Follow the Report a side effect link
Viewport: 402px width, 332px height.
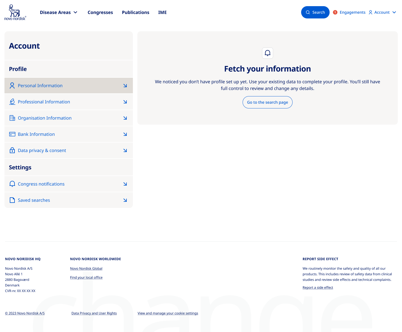318,288
